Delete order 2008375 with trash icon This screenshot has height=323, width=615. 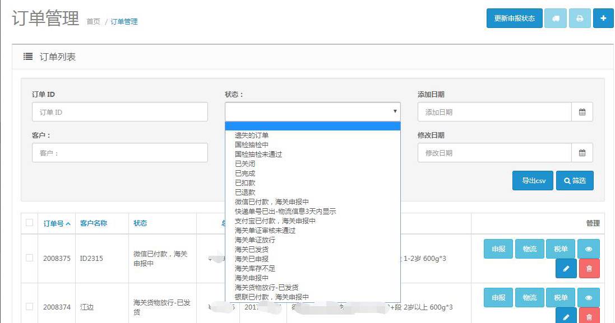click(589, 269)
